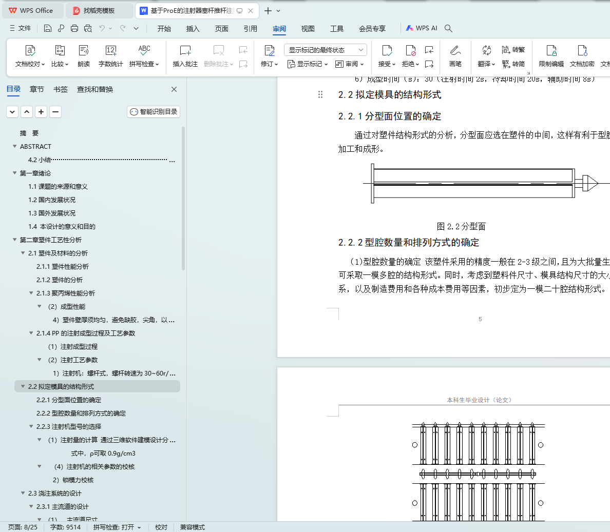
Task: Open the 工具 ribbon tab
Action: pyautogui.click(x=337, y=28)
